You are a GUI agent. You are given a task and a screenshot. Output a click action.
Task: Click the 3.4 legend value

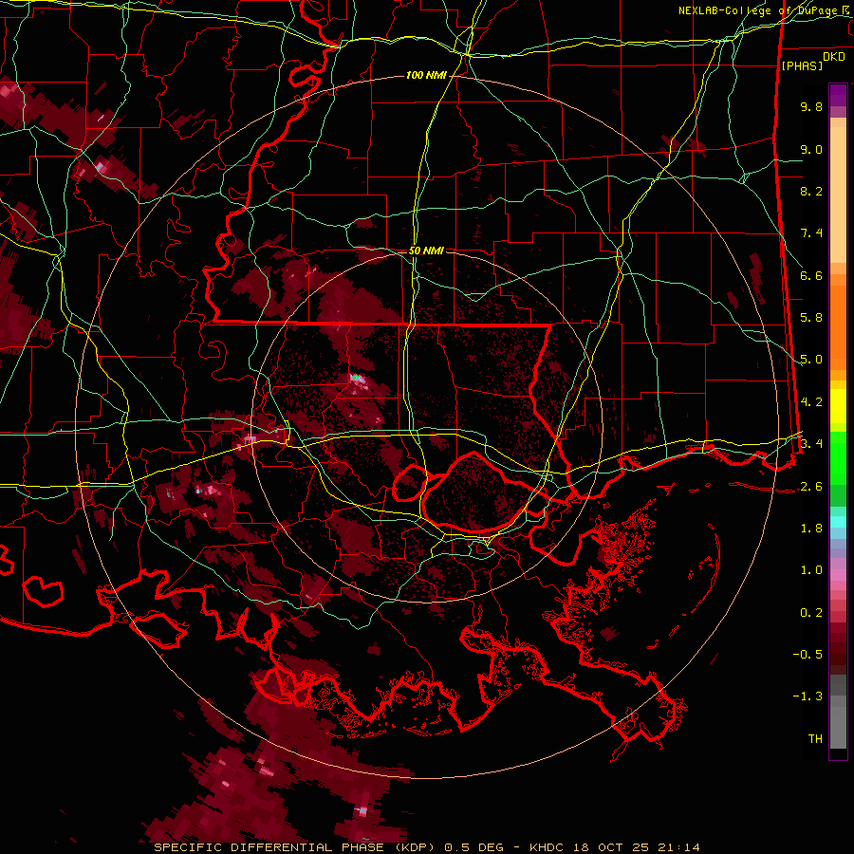pyautogui.click(x=811, y=444)
